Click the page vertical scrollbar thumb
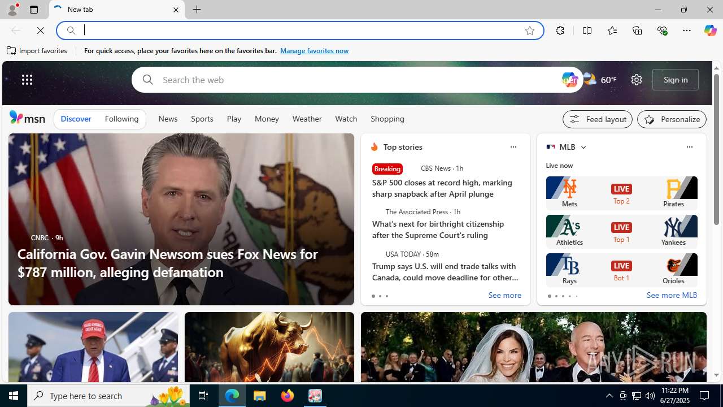 (716, 149)
